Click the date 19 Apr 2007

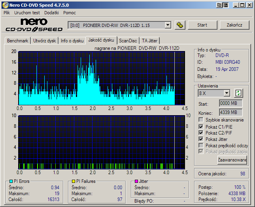[x=227, y=69]
